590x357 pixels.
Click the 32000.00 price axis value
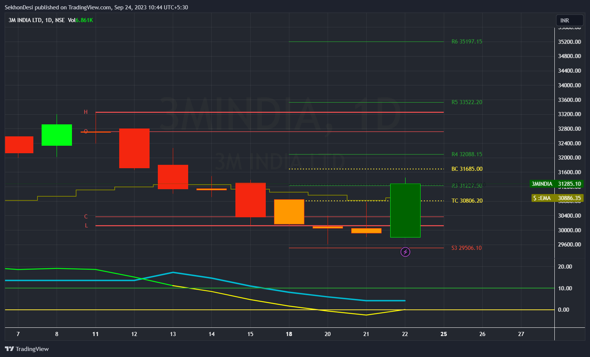point(569,158)
